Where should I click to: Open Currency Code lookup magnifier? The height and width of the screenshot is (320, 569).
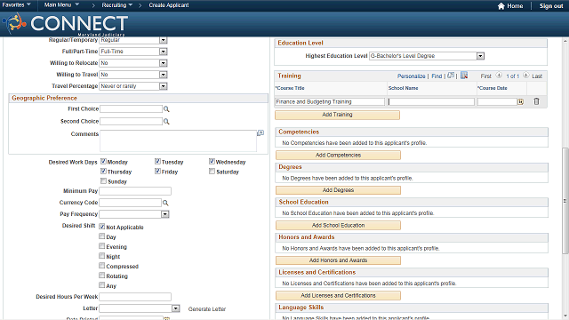click(165, 203)
